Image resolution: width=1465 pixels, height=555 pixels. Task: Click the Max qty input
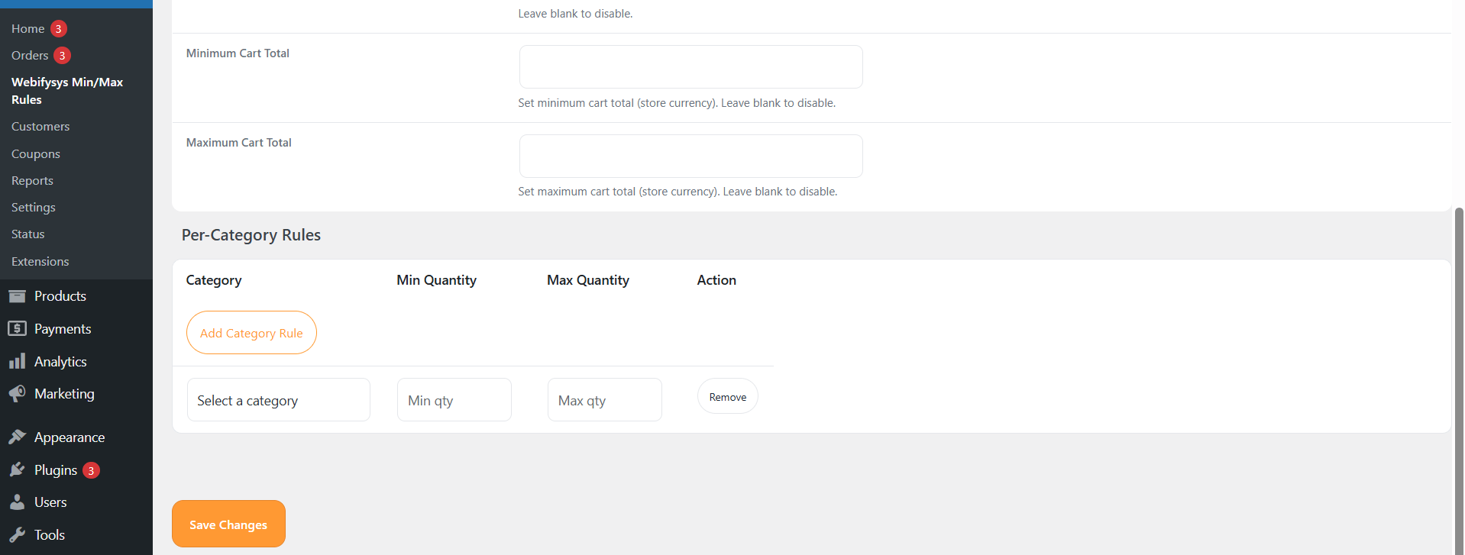pyautogui.click(x=605, y=400)
